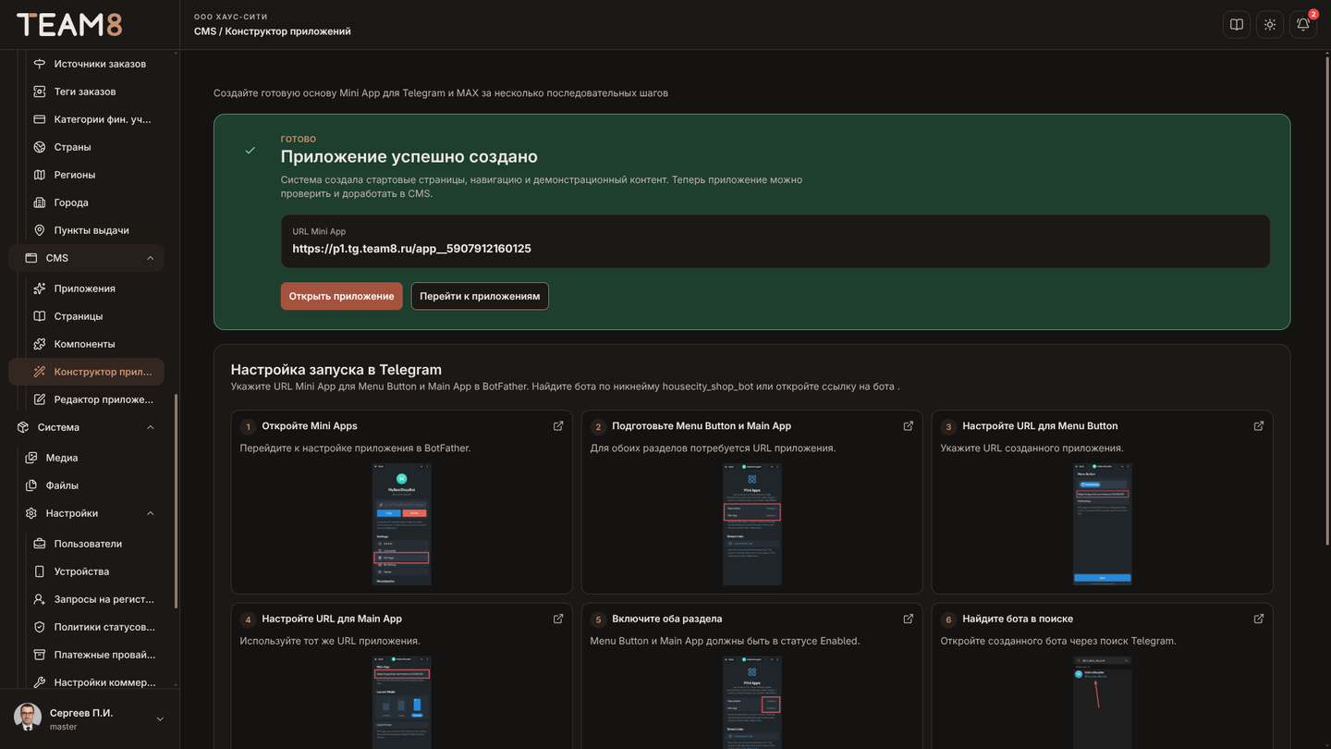This screenshot has width=1331, height=749.
Task: Toggle light theme with sun icon
Action: pos(1270,25)
